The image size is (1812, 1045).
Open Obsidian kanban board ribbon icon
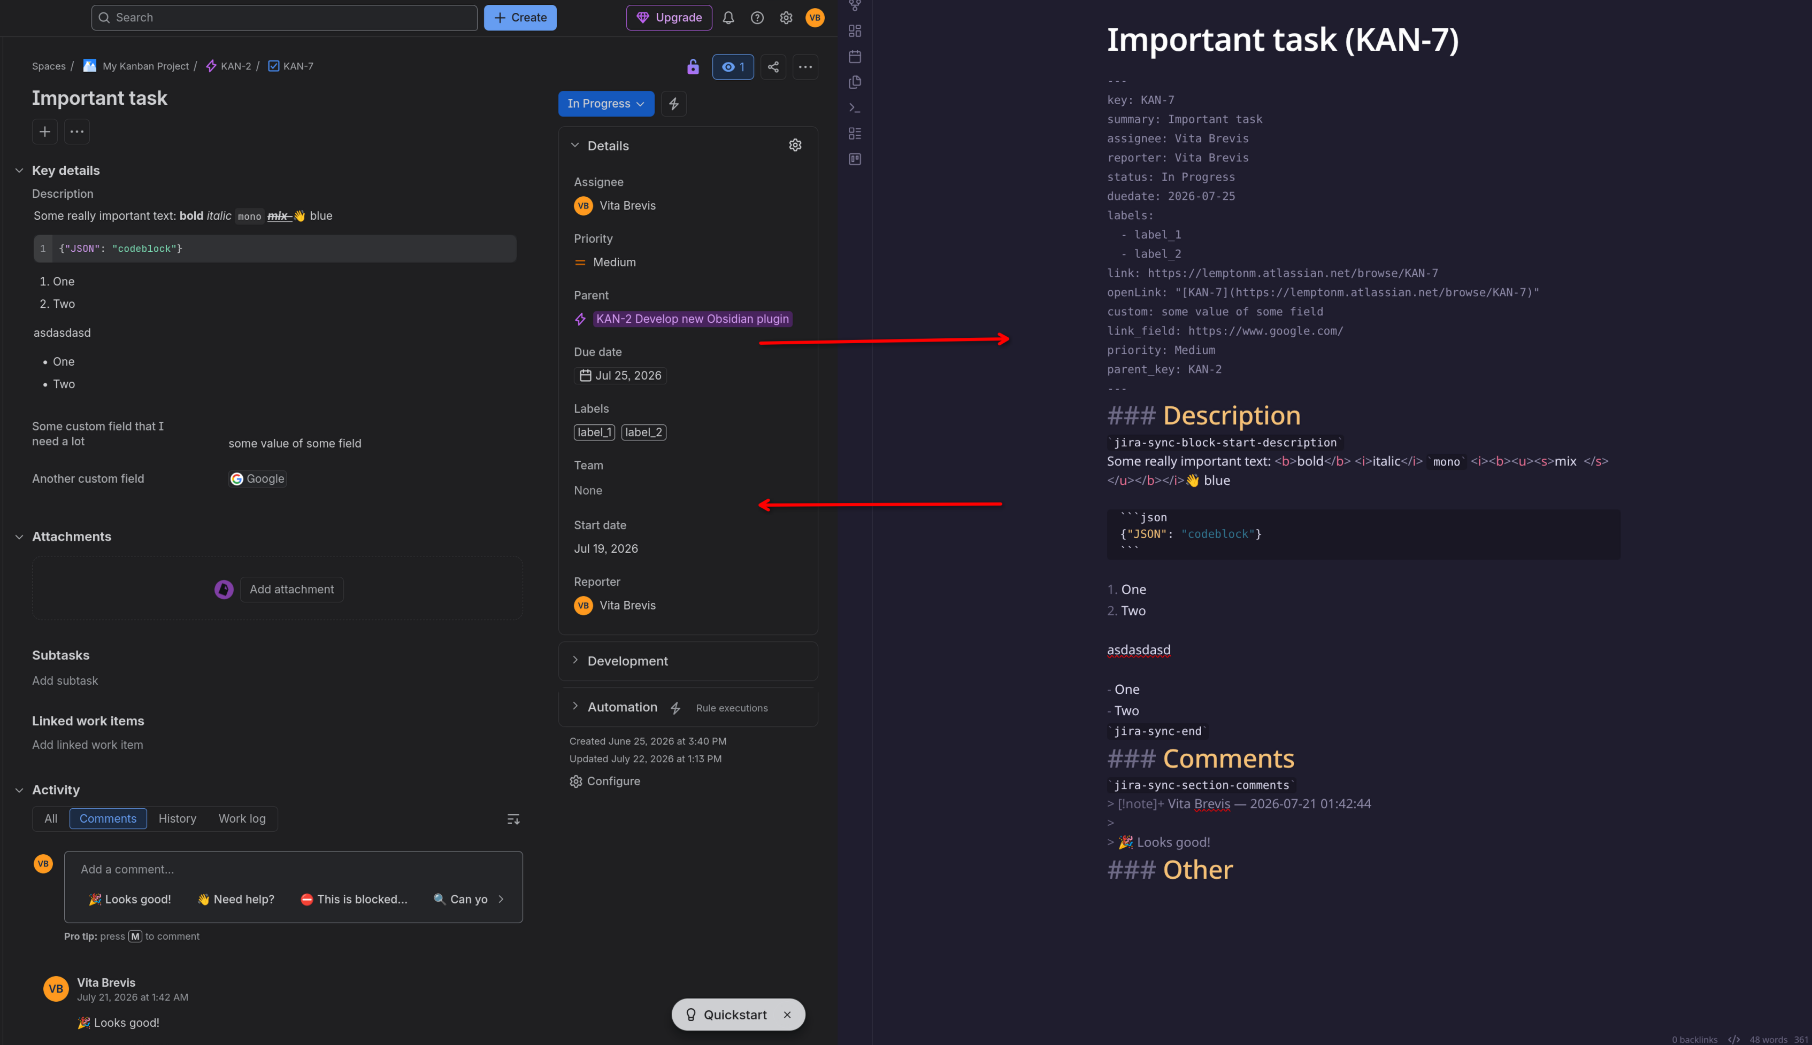854,159
